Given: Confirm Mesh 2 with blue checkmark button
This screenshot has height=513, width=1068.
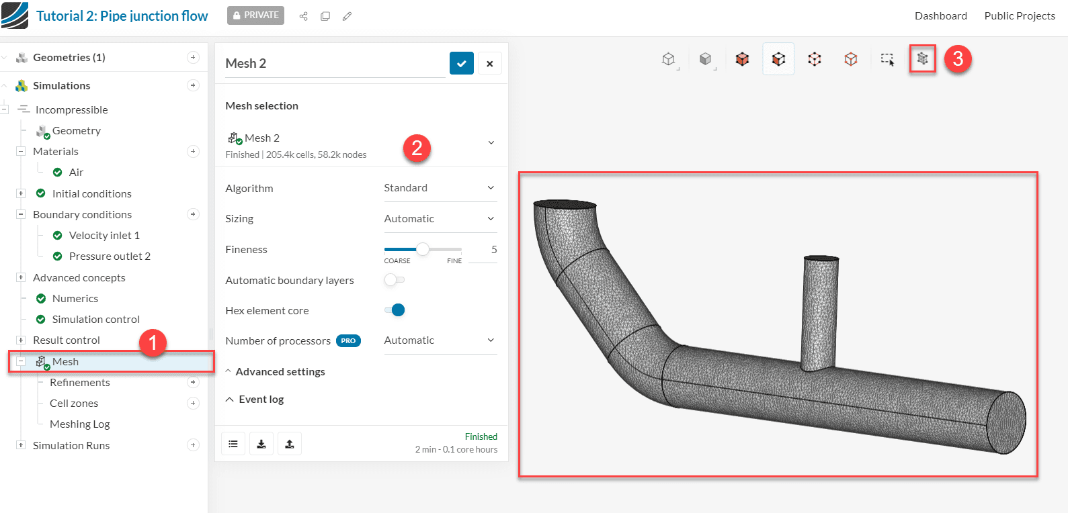Looking at the screenshot, I should [461, 63].
